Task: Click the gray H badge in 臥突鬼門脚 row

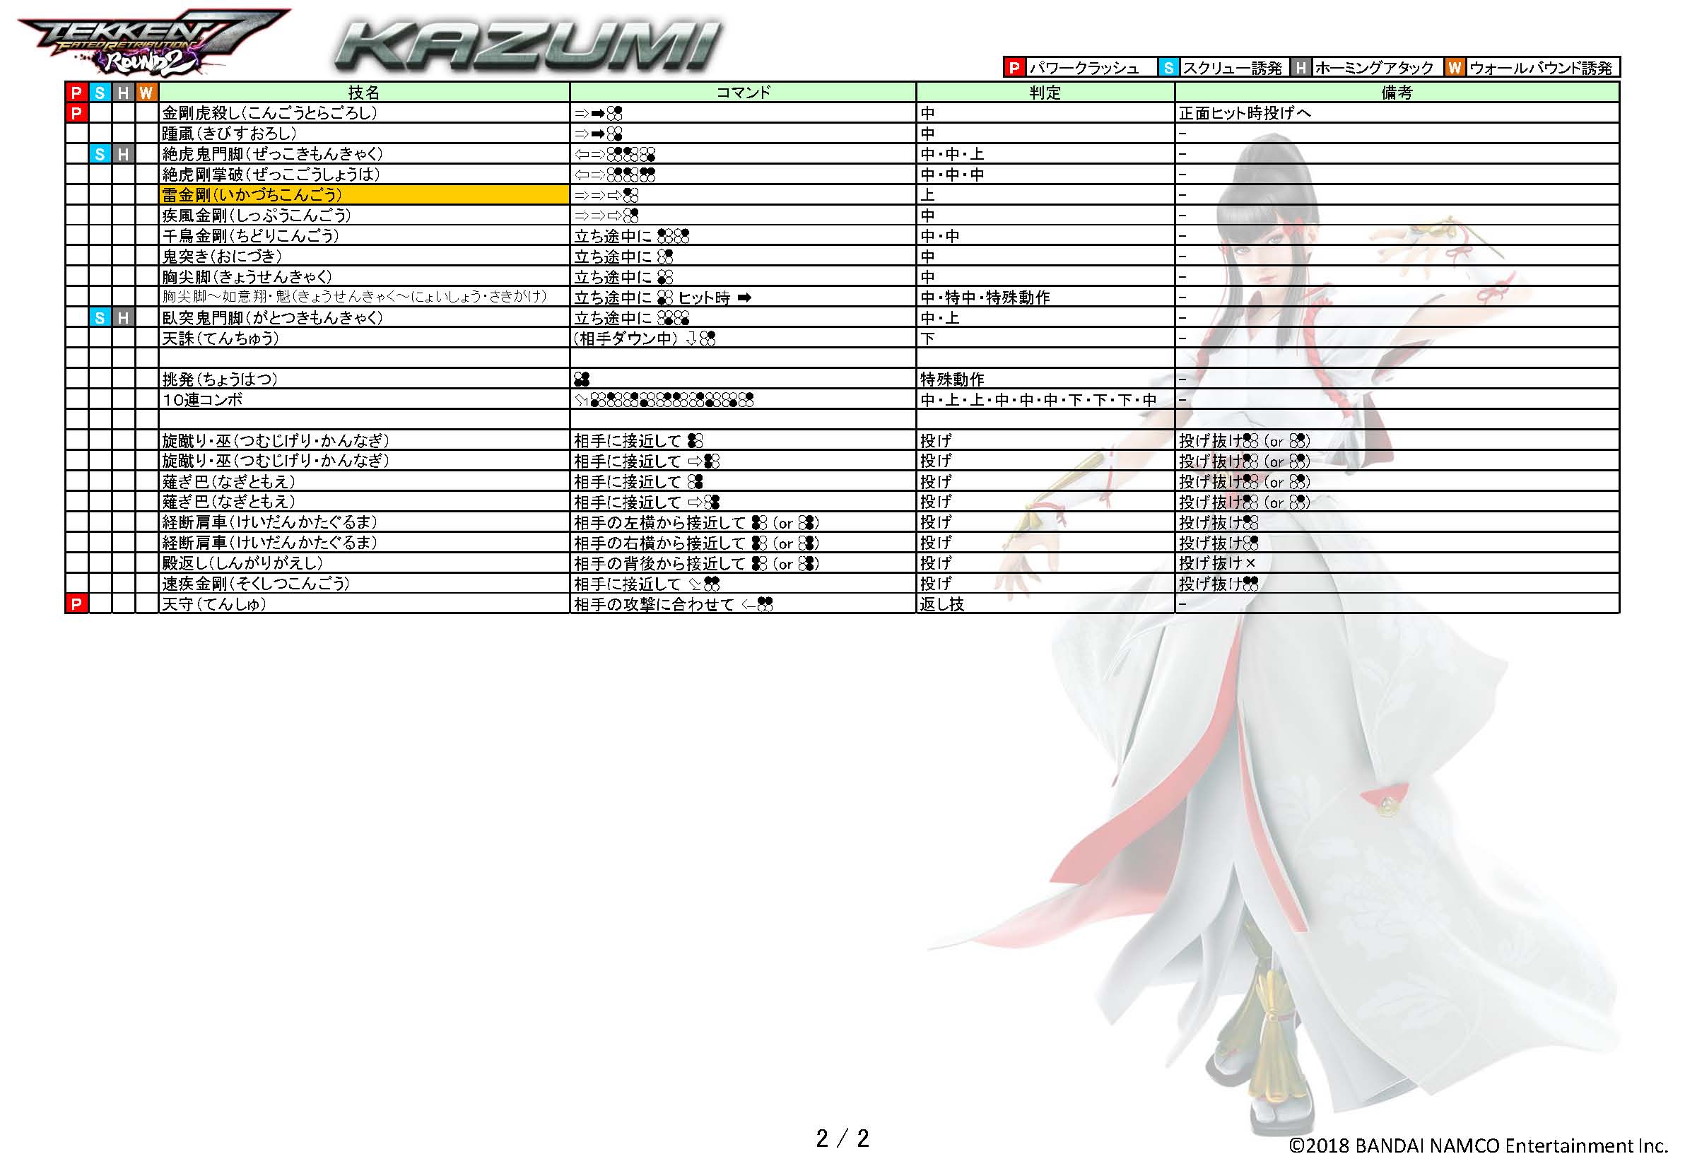Action: 124,318
